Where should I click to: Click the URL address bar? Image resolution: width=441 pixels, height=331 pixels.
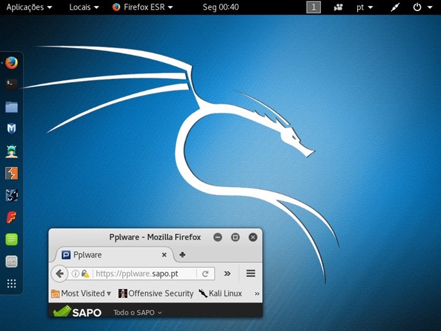tap(144, 273)
